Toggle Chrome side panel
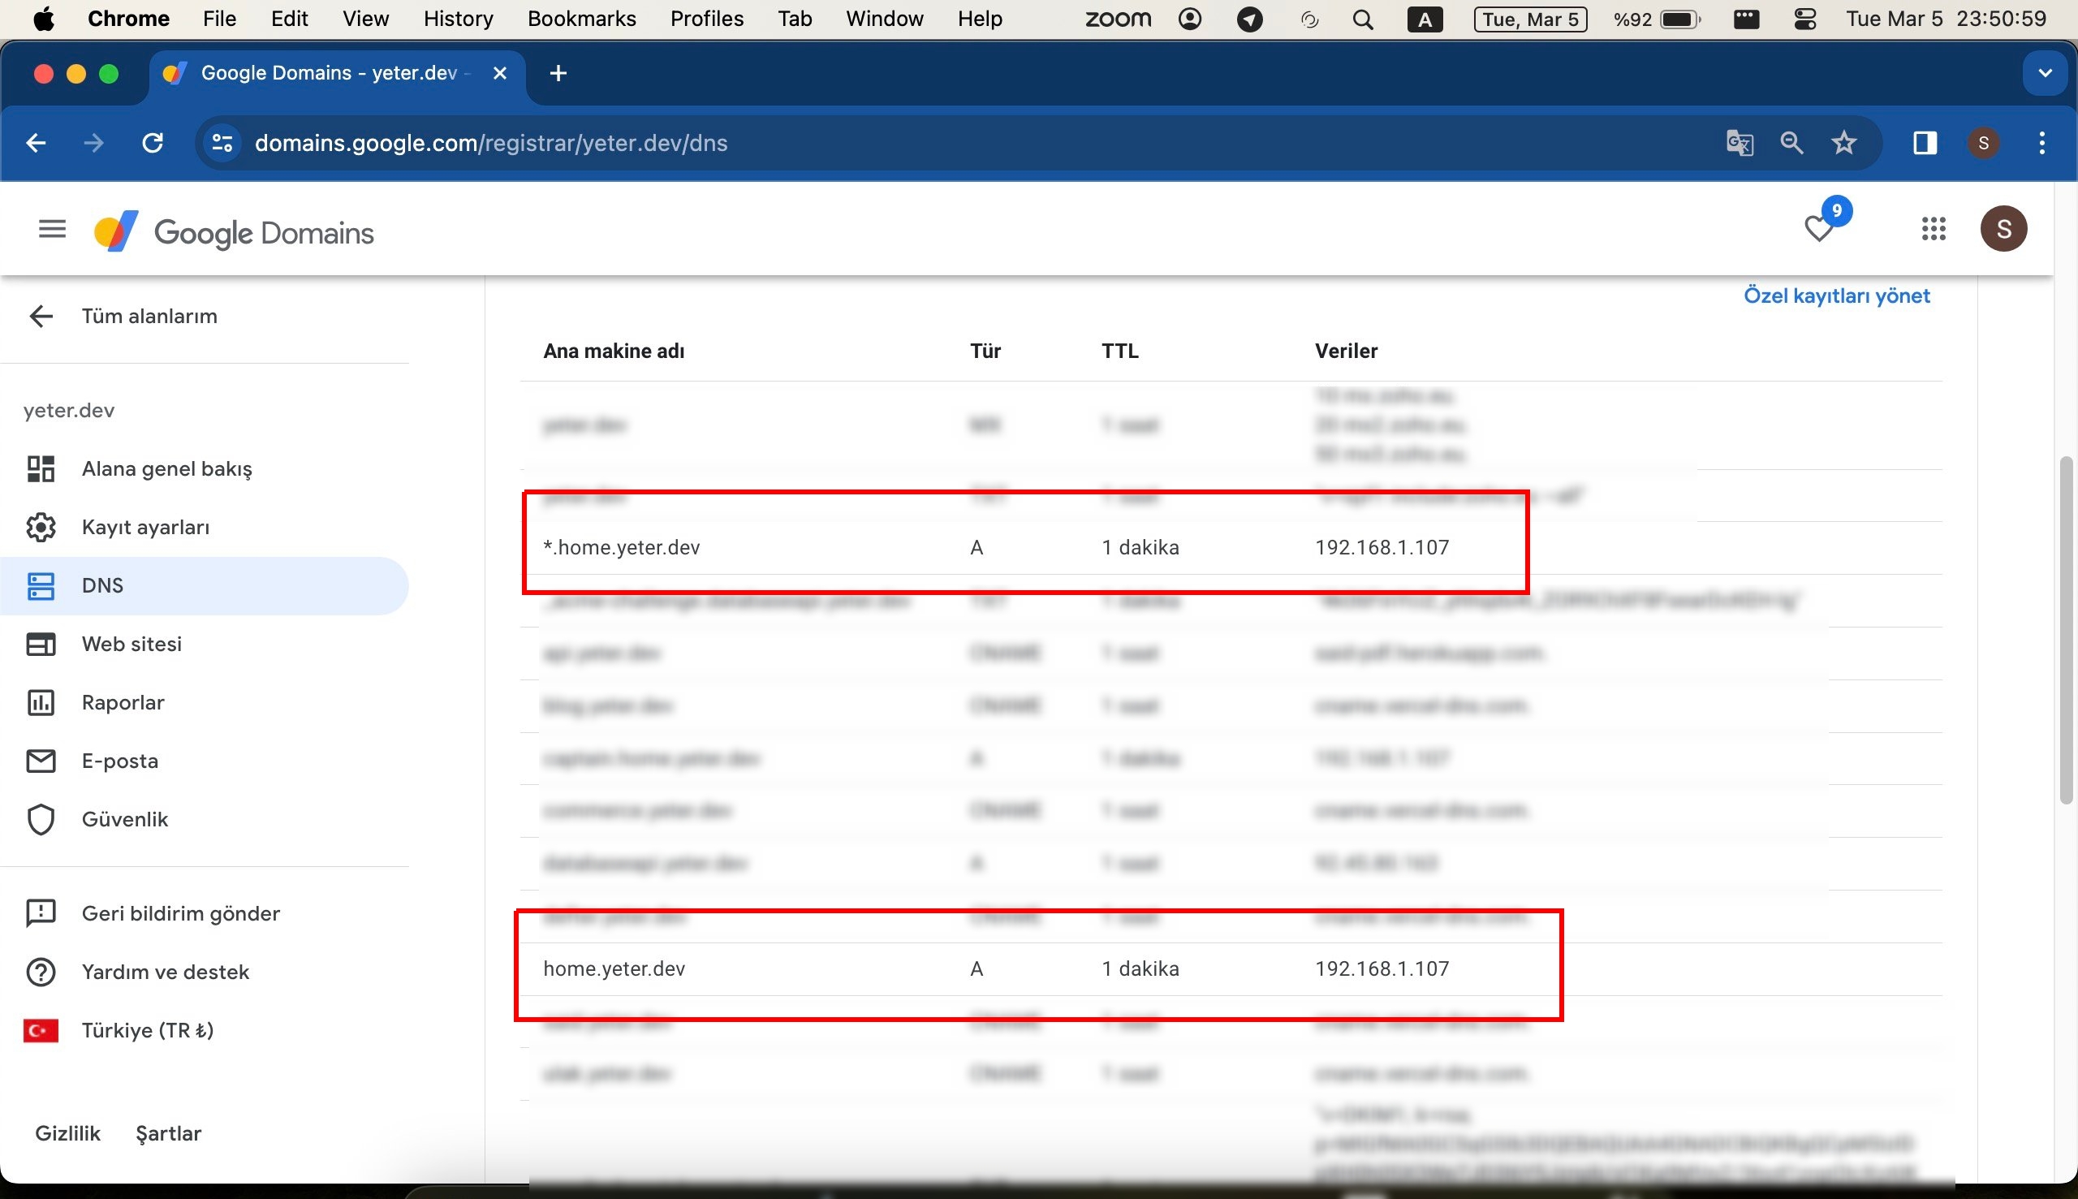Screen dimensions: 2078x1199 (x=1924, y=144)
